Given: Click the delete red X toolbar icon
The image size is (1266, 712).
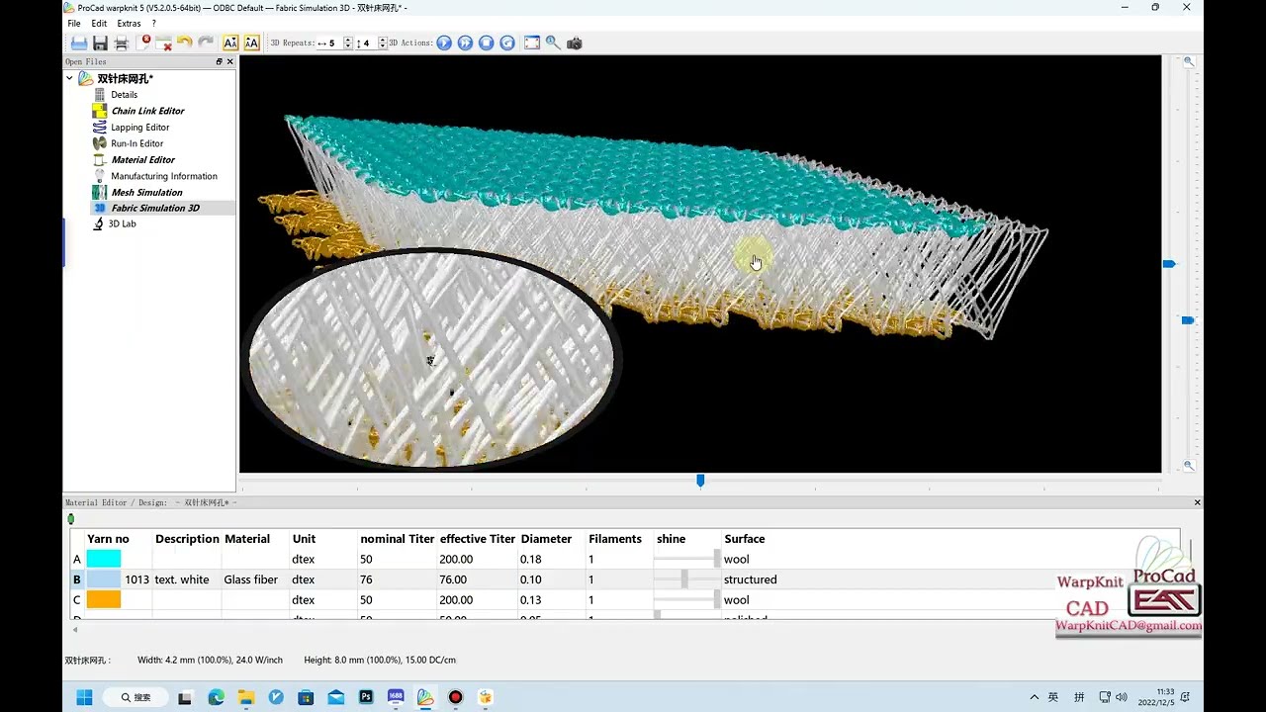Looking at the screenshot, I should [x=164, y=43].
